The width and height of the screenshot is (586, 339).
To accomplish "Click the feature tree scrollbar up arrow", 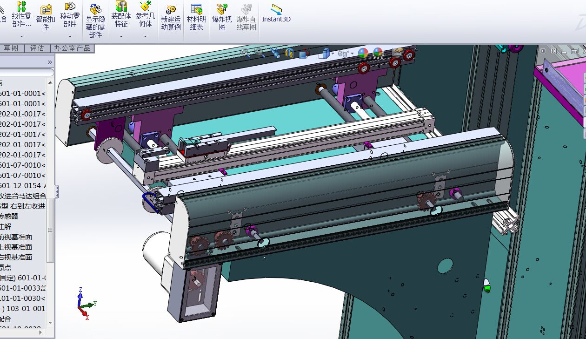I will 50,82.
